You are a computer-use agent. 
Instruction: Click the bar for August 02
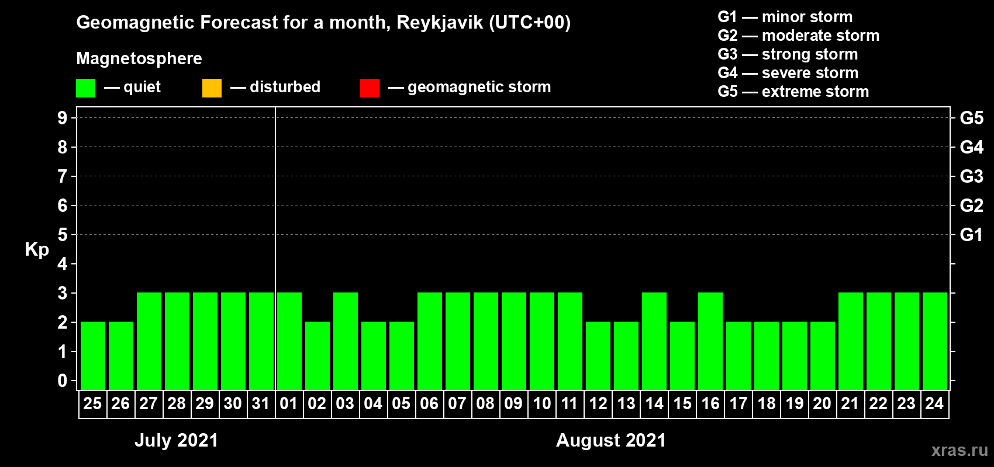(317, 356)
